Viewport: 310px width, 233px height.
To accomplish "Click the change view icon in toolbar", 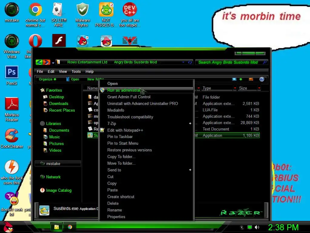I will 234,79.
